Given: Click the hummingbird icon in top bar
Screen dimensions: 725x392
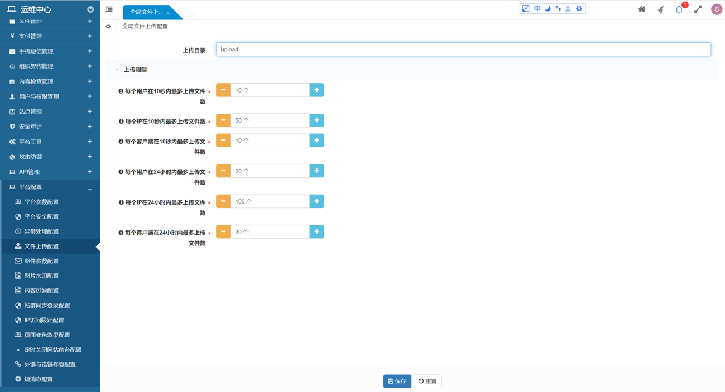Looking at the screenshot, I should point(661,9).
